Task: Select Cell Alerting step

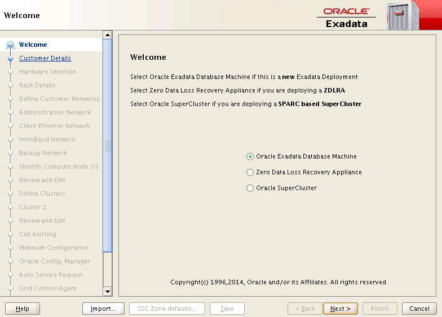Action: [x=37, y=234]
